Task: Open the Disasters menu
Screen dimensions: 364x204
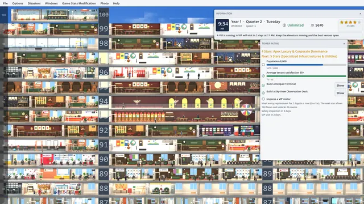Action: coord(34,3)
